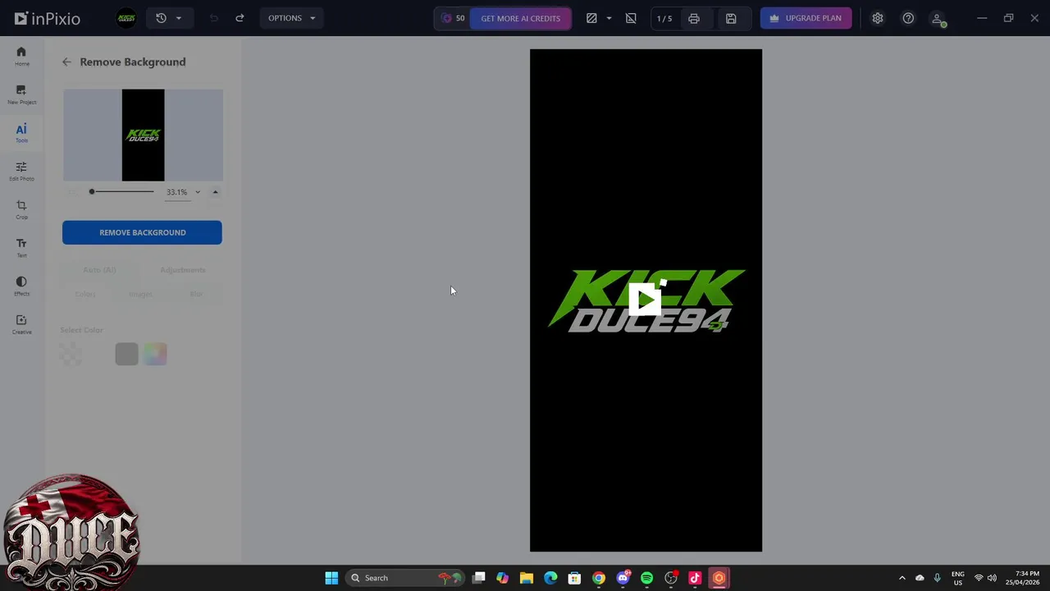Viewport: 1050px width, 591px height.
Task: Open Google Chrome from the taskbar
Action: coord(599,578)
